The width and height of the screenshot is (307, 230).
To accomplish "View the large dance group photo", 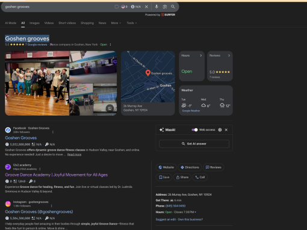I will point(37,83).
